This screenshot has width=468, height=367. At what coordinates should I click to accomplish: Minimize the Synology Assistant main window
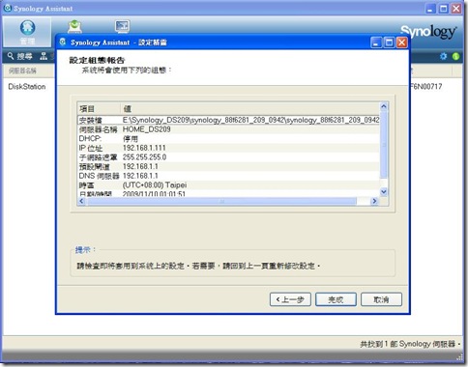click(430, 9)
